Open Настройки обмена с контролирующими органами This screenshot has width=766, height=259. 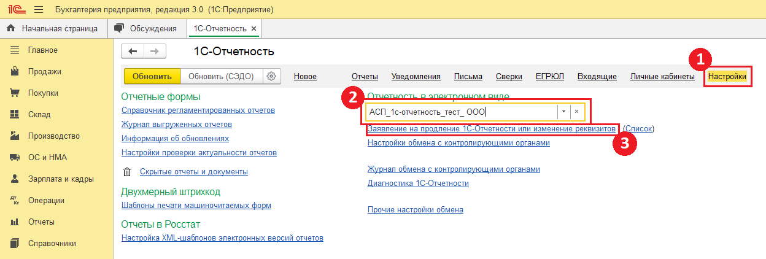pos(458,143)
